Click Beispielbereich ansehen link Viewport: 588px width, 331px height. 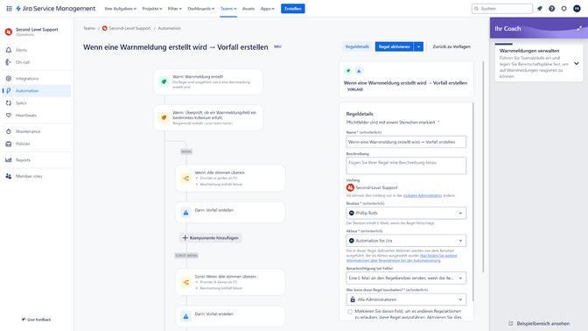tap(539, 323)
